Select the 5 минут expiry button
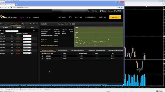165x92 pixels. coord(32,27)
